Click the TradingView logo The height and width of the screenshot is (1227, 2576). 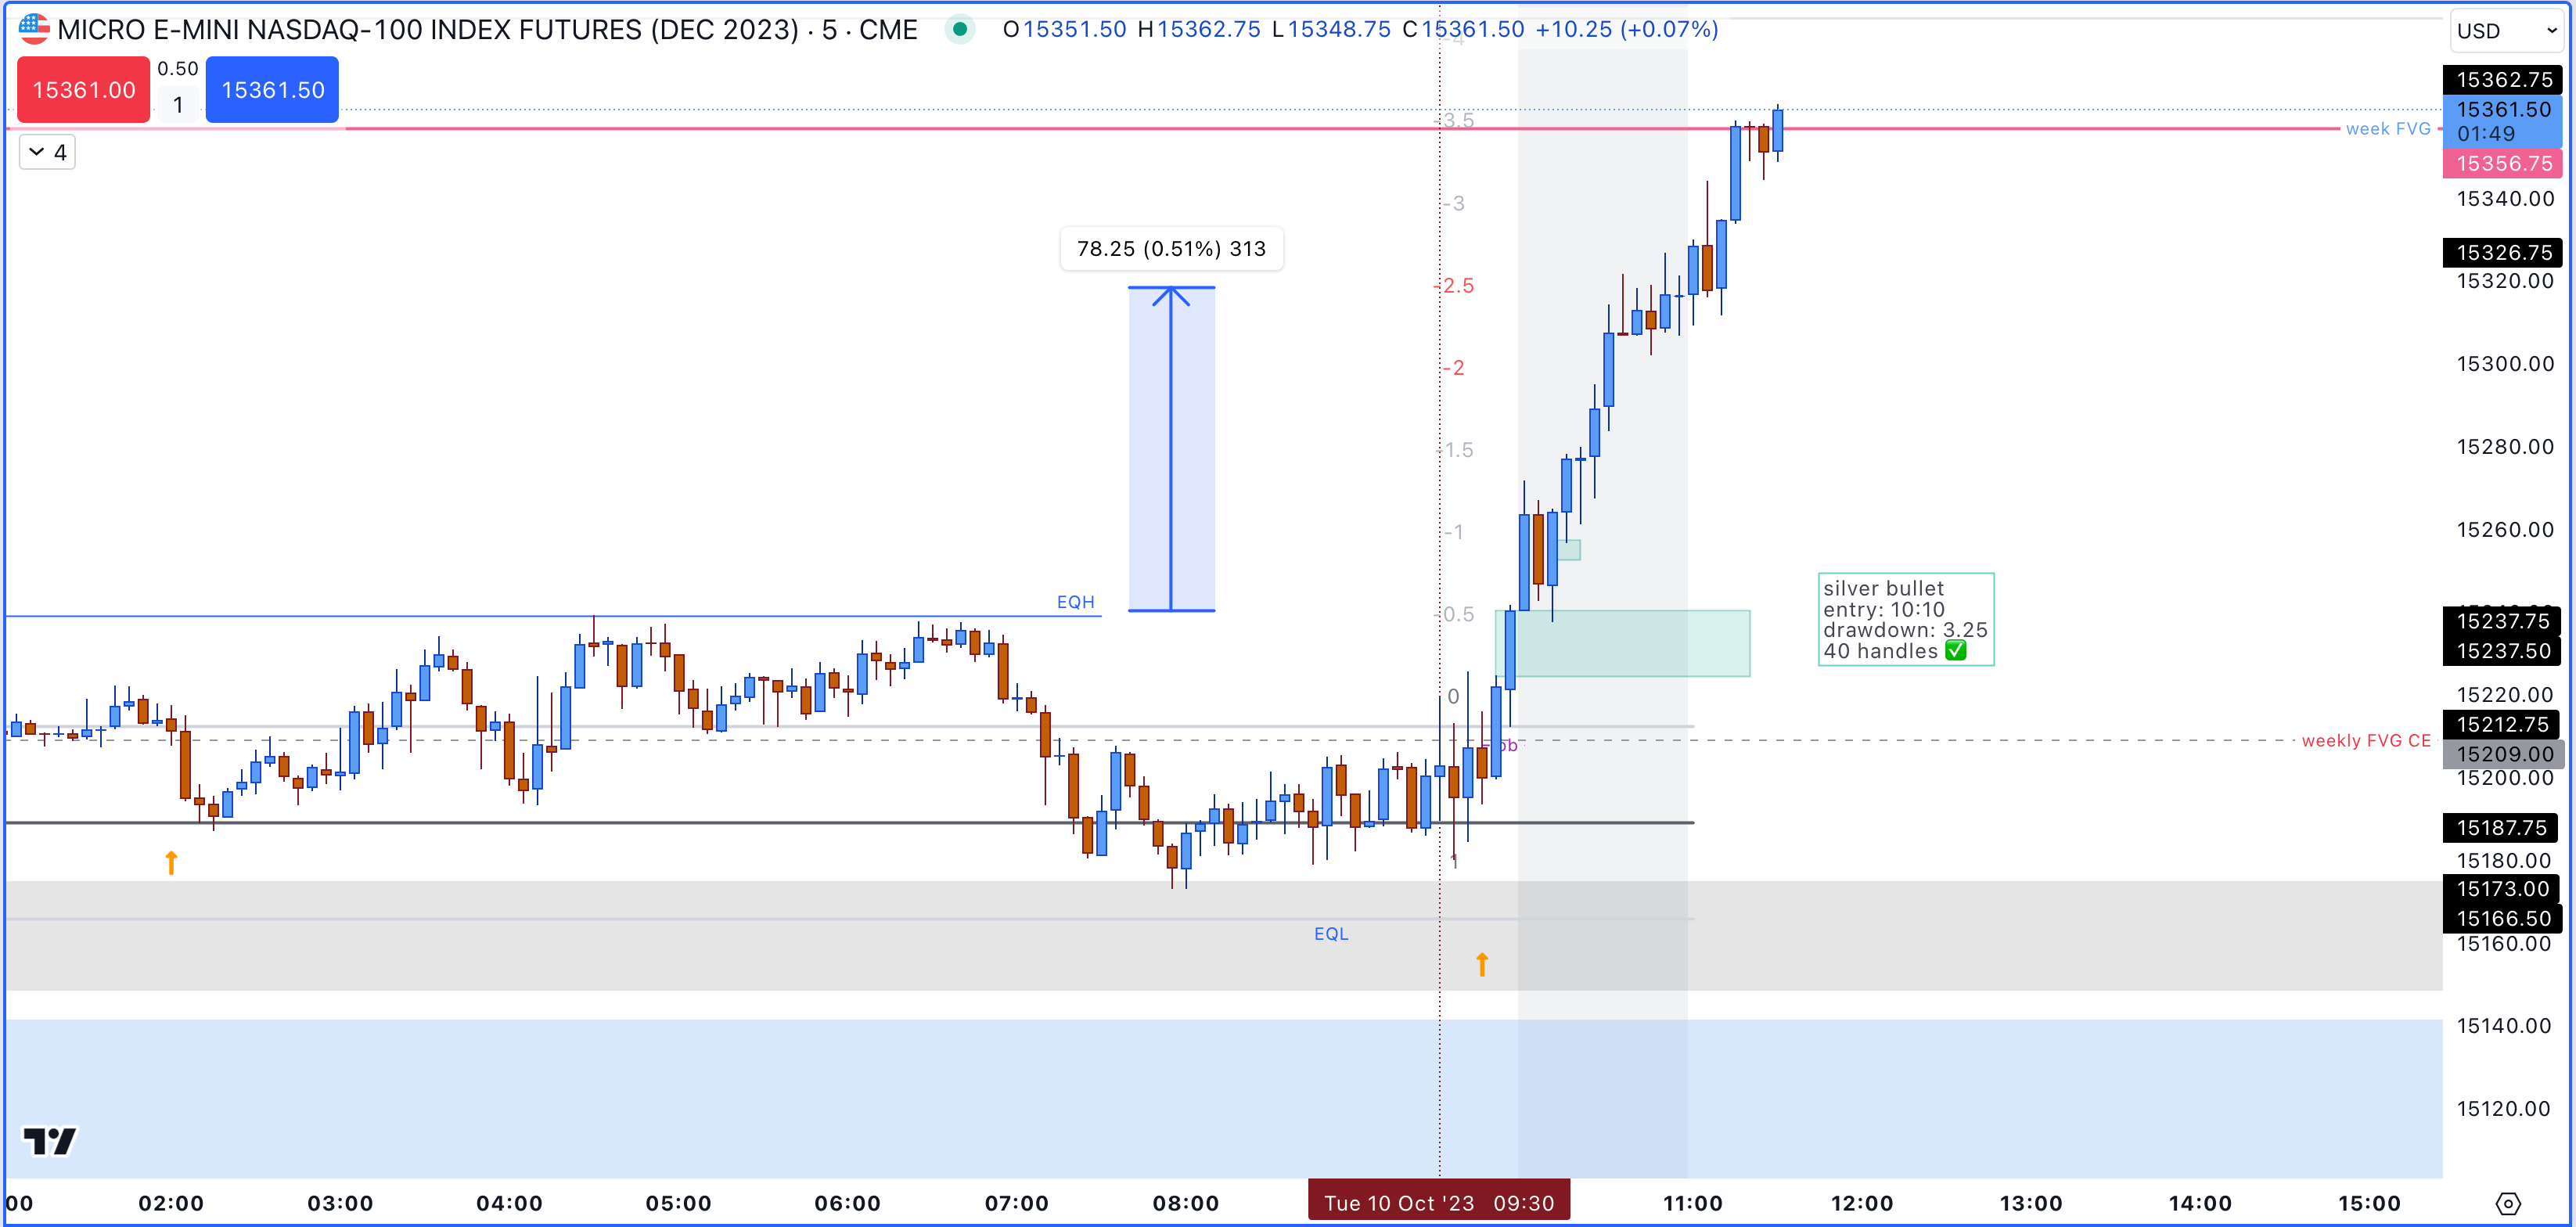click(49, 1141)
